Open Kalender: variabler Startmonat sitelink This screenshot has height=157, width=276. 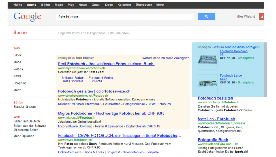coord(79,104)
